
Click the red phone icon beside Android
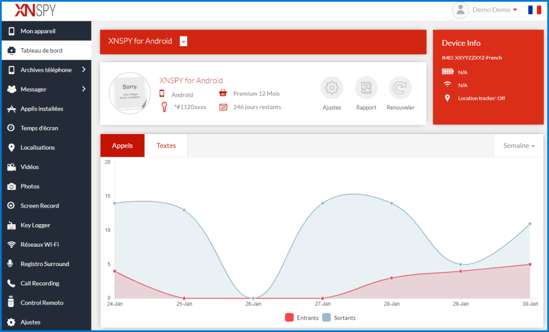click(x=162, y=93)
